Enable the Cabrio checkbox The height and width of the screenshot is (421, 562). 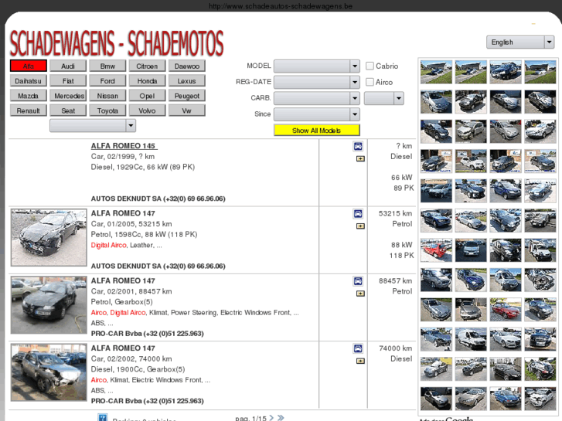click(370, 66)
